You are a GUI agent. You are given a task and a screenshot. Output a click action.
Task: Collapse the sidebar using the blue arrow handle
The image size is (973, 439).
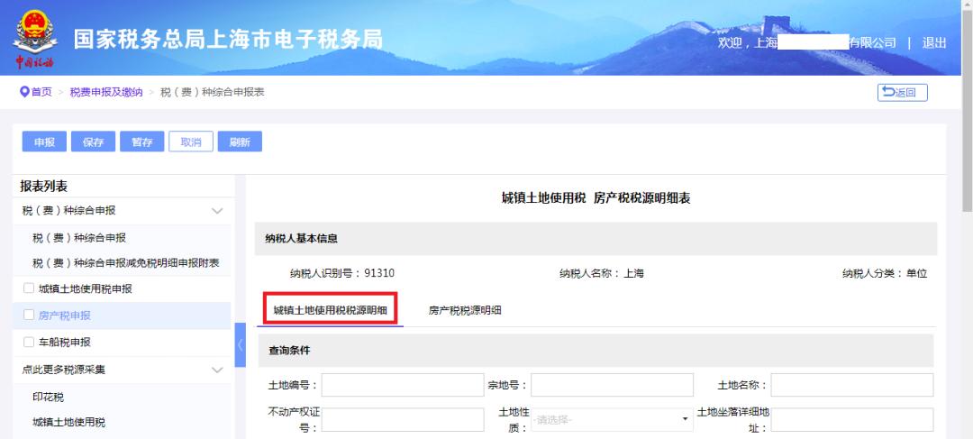click(241, 344)
